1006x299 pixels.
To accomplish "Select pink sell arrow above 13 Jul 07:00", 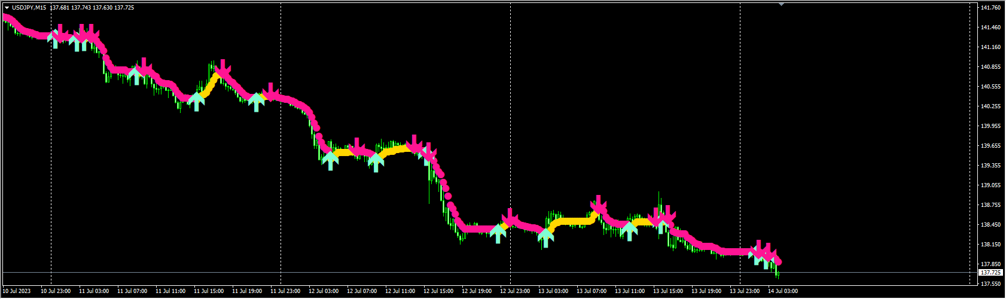I will 598,205.
